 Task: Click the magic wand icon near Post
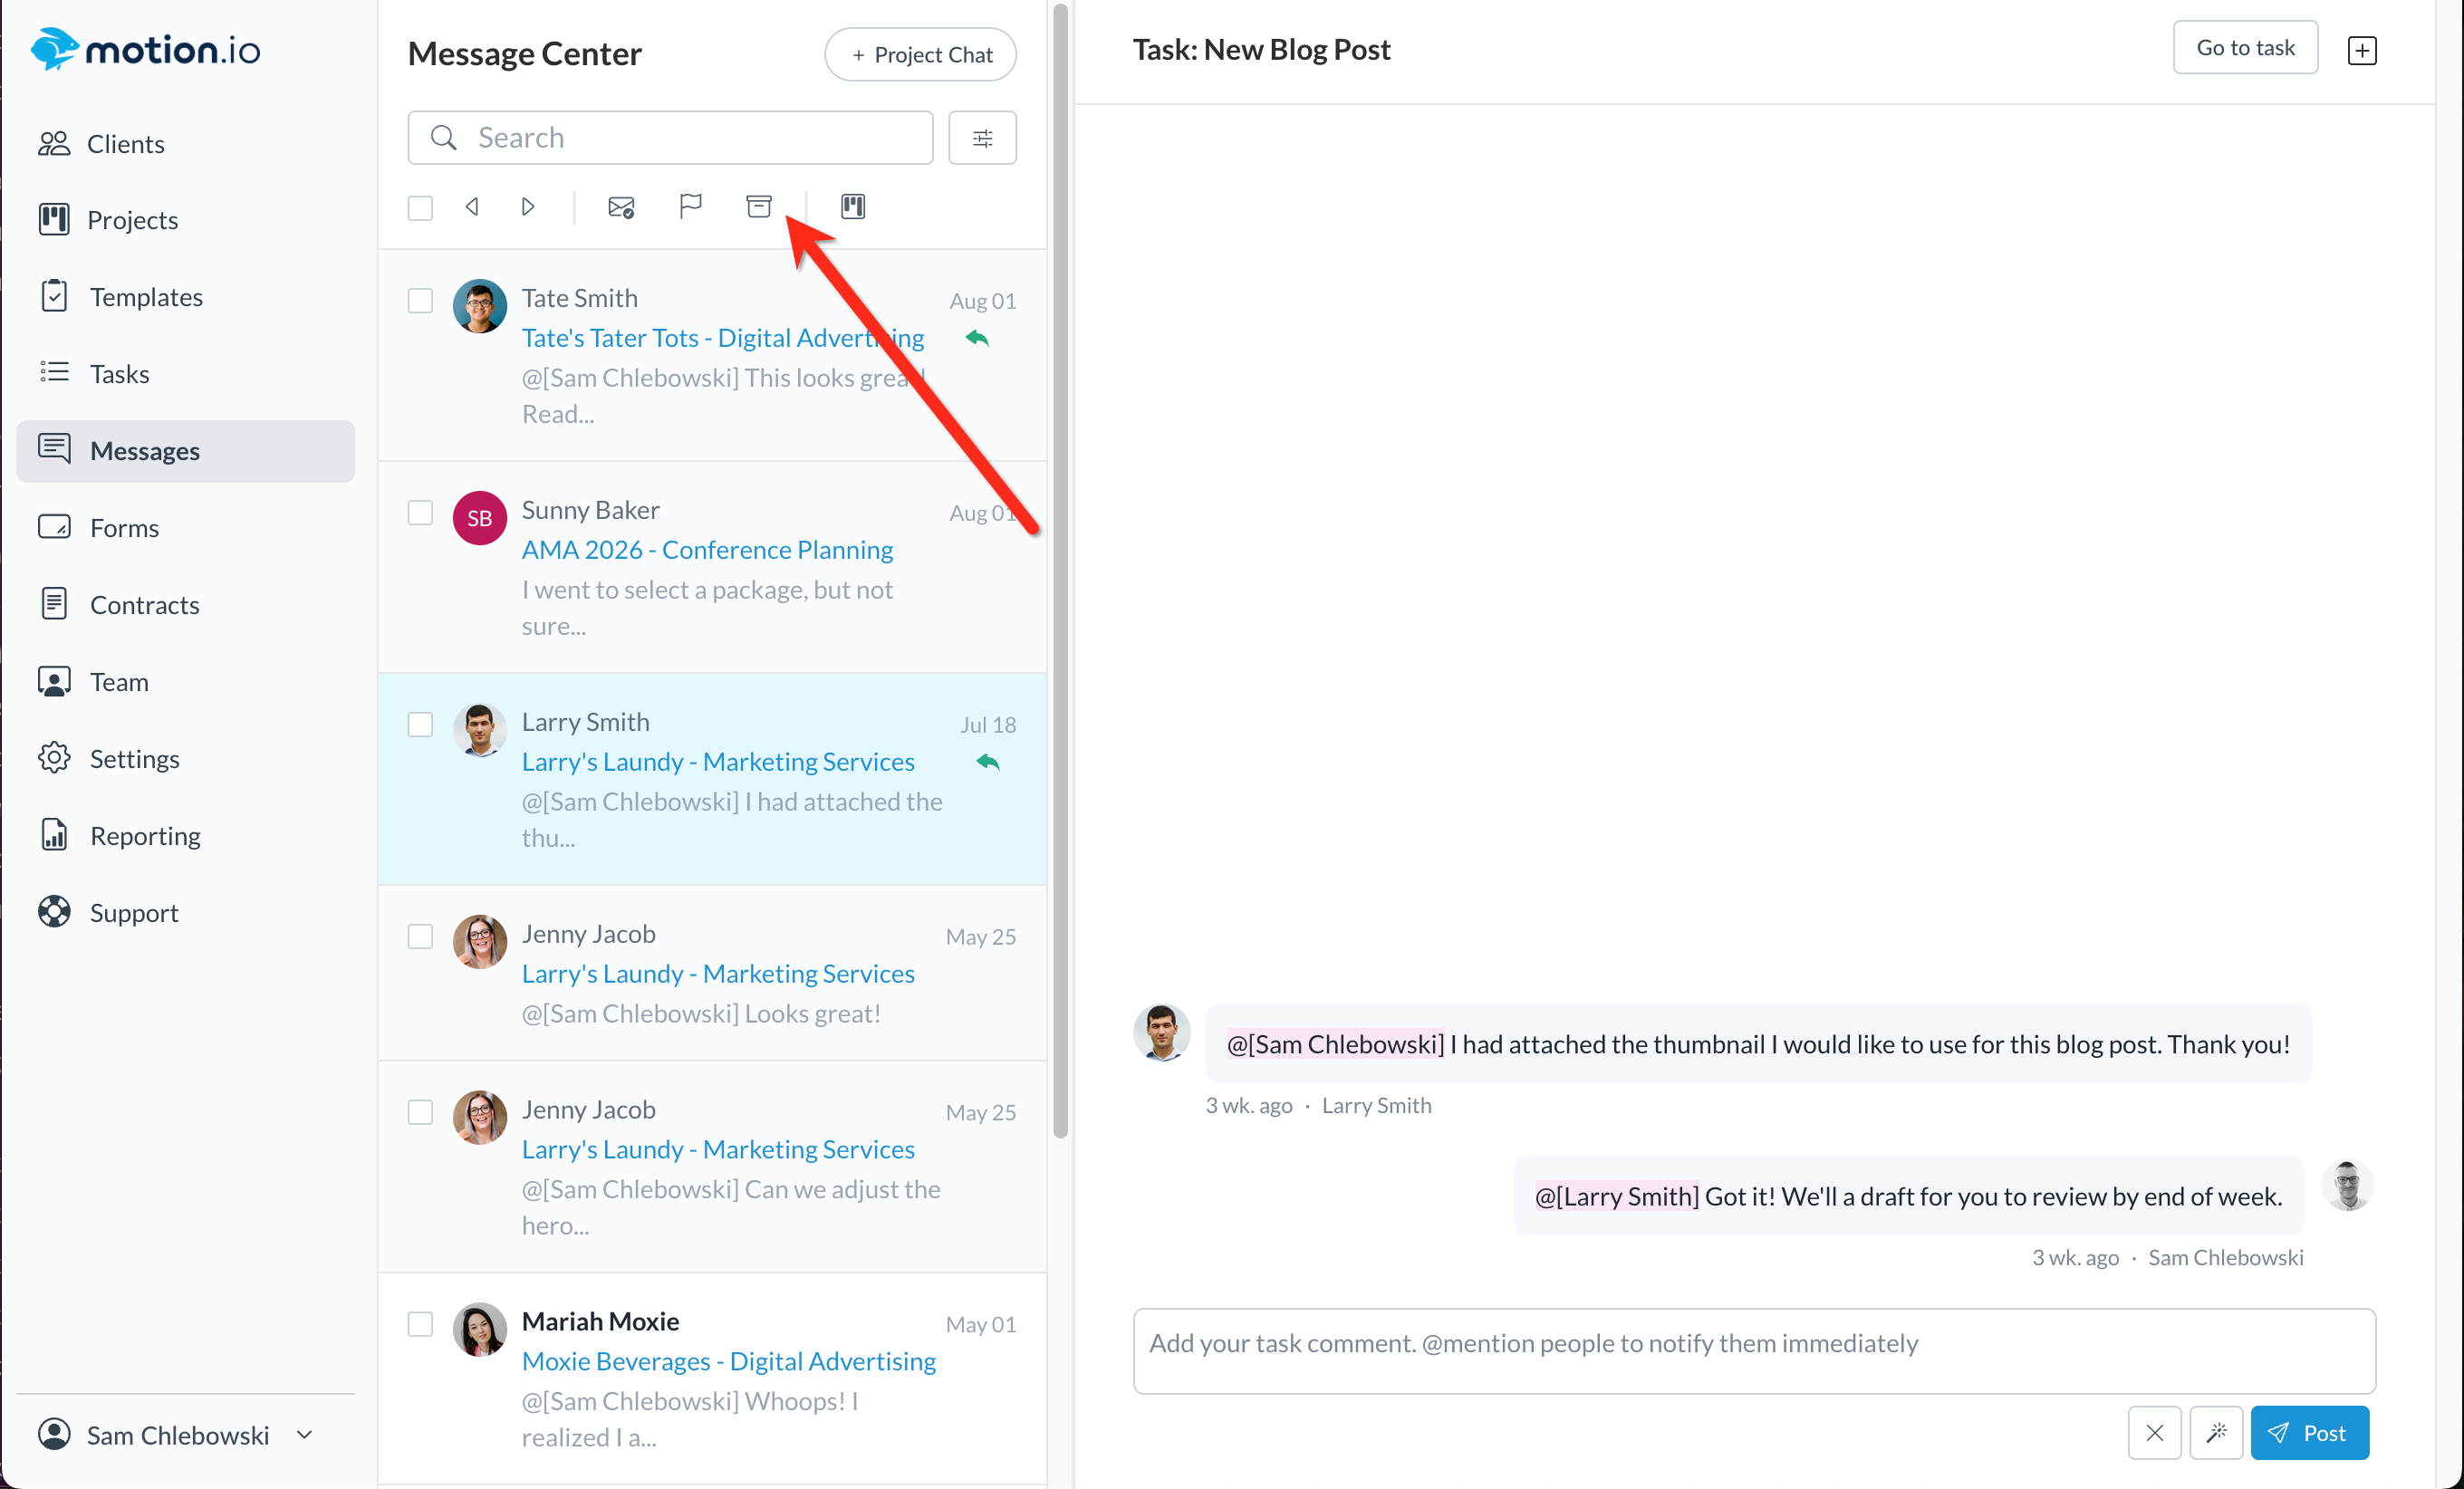(2216, 1432)
